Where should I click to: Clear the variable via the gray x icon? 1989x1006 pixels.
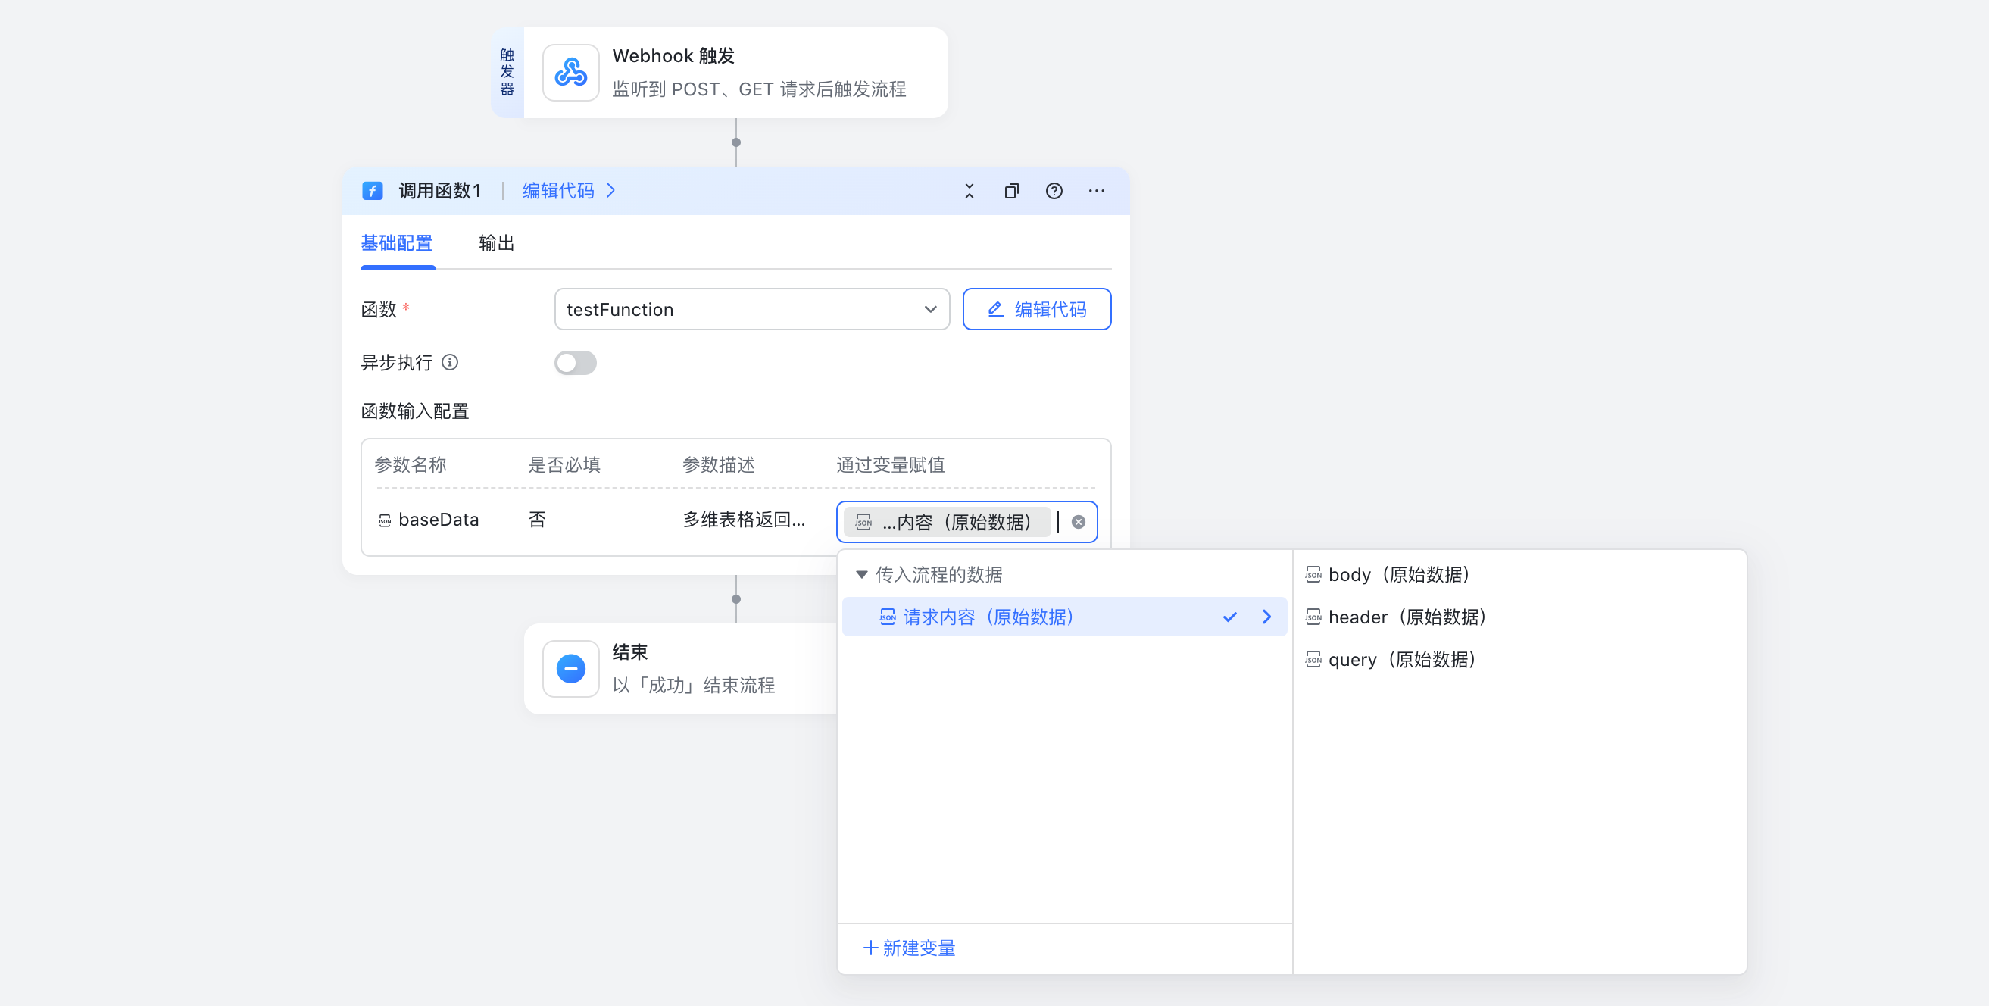click(1078, 521)
